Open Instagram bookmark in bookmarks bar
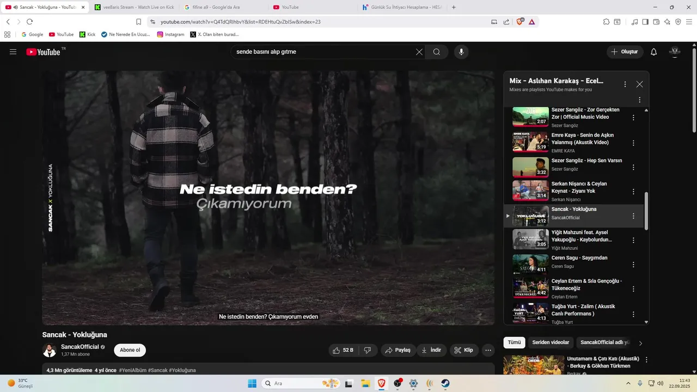The image size is (697, 392). pyautogui.click(x=170, y=34)
